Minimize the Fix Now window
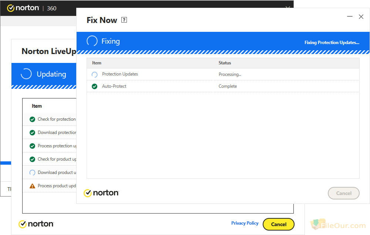 [x=350, y=17]
